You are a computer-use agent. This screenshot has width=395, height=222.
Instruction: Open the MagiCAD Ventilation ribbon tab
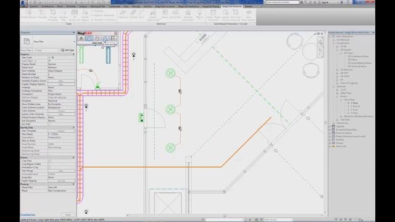(x=188, y=6)
